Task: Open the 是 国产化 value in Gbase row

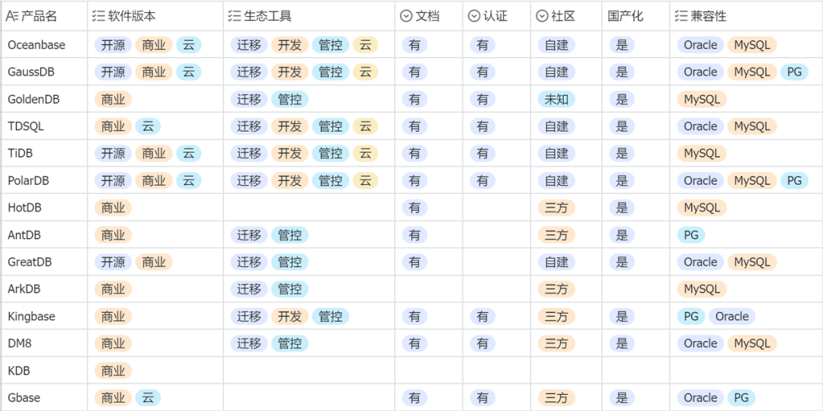Action: 622,397
